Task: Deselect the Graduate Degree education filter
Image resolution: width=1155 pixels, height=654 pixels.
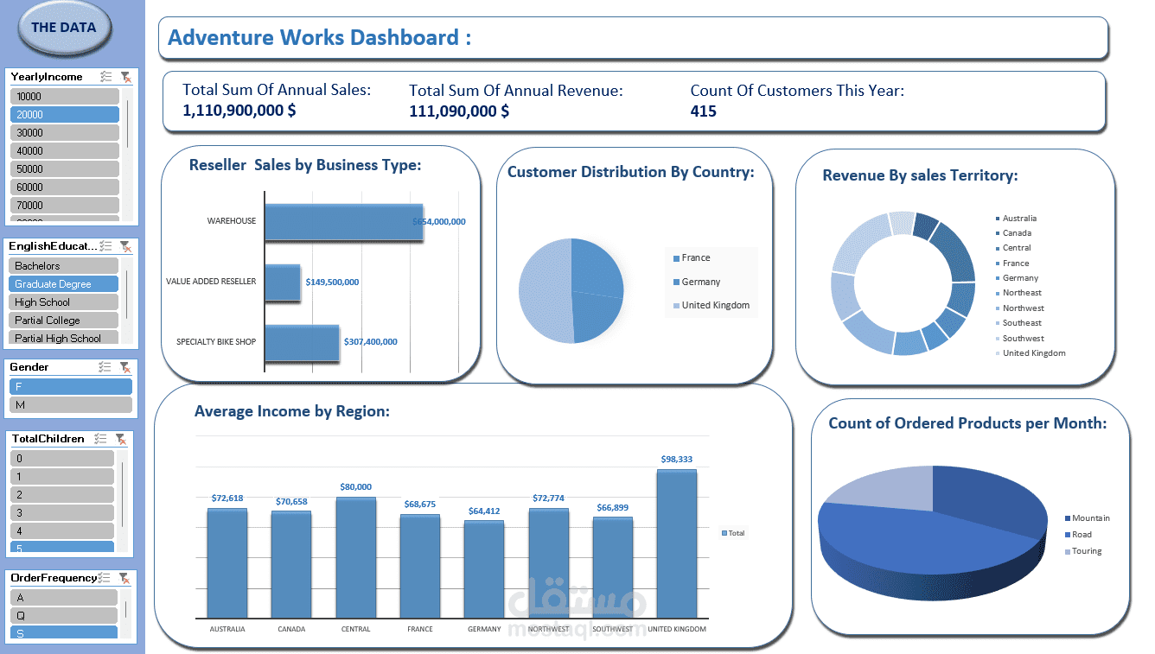Action: pyautogui.click(x=64, y=283)
